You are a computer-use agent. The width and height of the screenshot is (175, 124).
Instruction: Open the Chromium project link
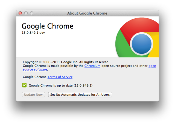[92, 66]
